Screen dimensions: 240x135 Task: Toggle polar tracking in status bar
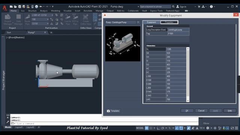click(162, 128)
